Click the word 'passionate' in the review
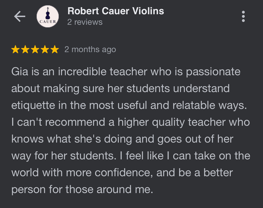This screenshot has height=208, width=263. pyautogui.click(x=213, y=72)
